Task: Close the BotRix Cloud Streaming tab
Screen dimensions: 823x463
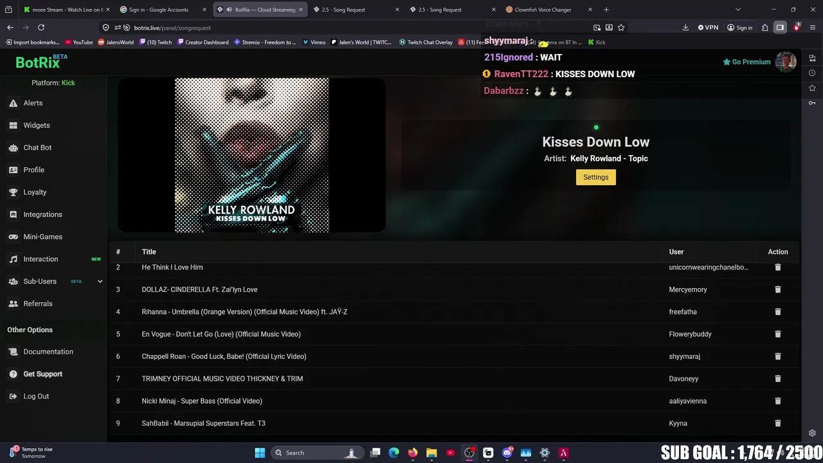Action: (x=300, y=10)
